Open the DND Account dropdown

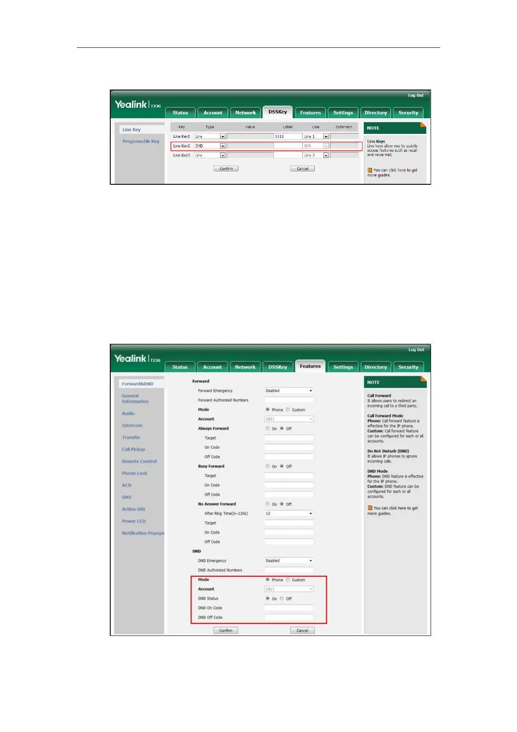tap(289, 589)
